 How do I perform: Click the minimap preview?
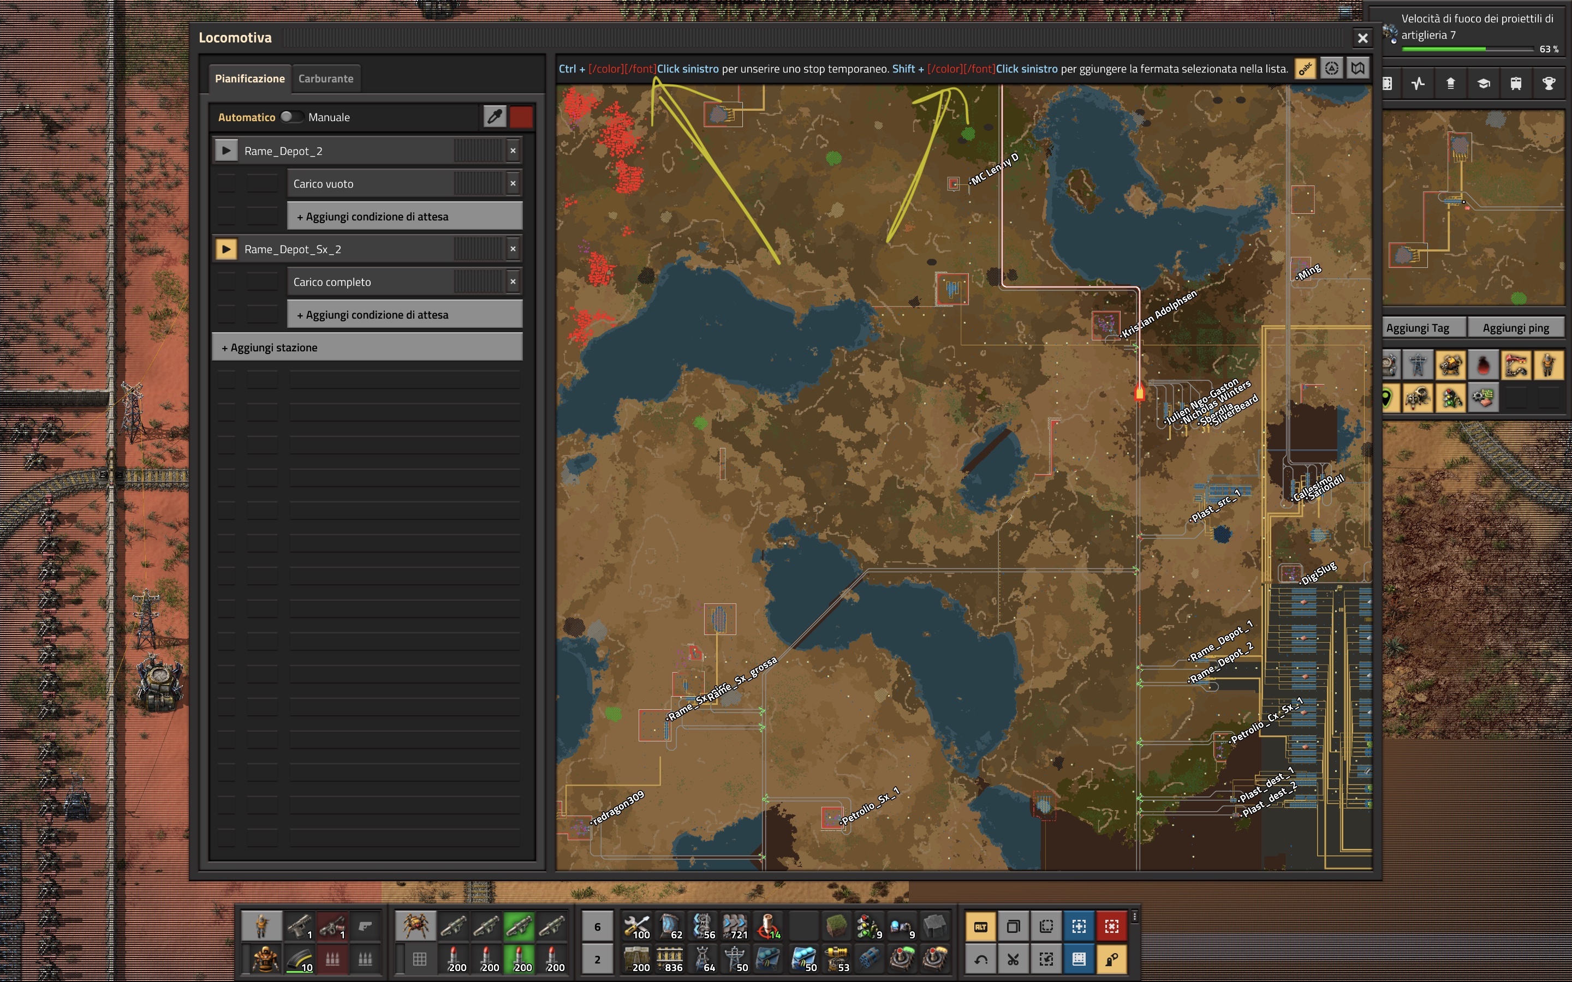tap(1473, 208)
